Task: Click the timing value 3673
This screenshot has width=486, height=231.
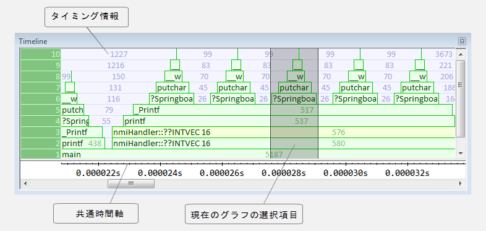Action: (x=444, y=54)
